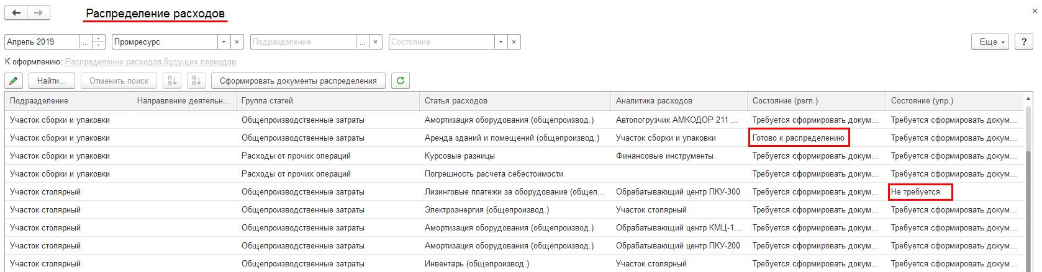This screenshot has height=272, width=1042.
Task: Clear the Состояние filter field
Action: point(514,42)
